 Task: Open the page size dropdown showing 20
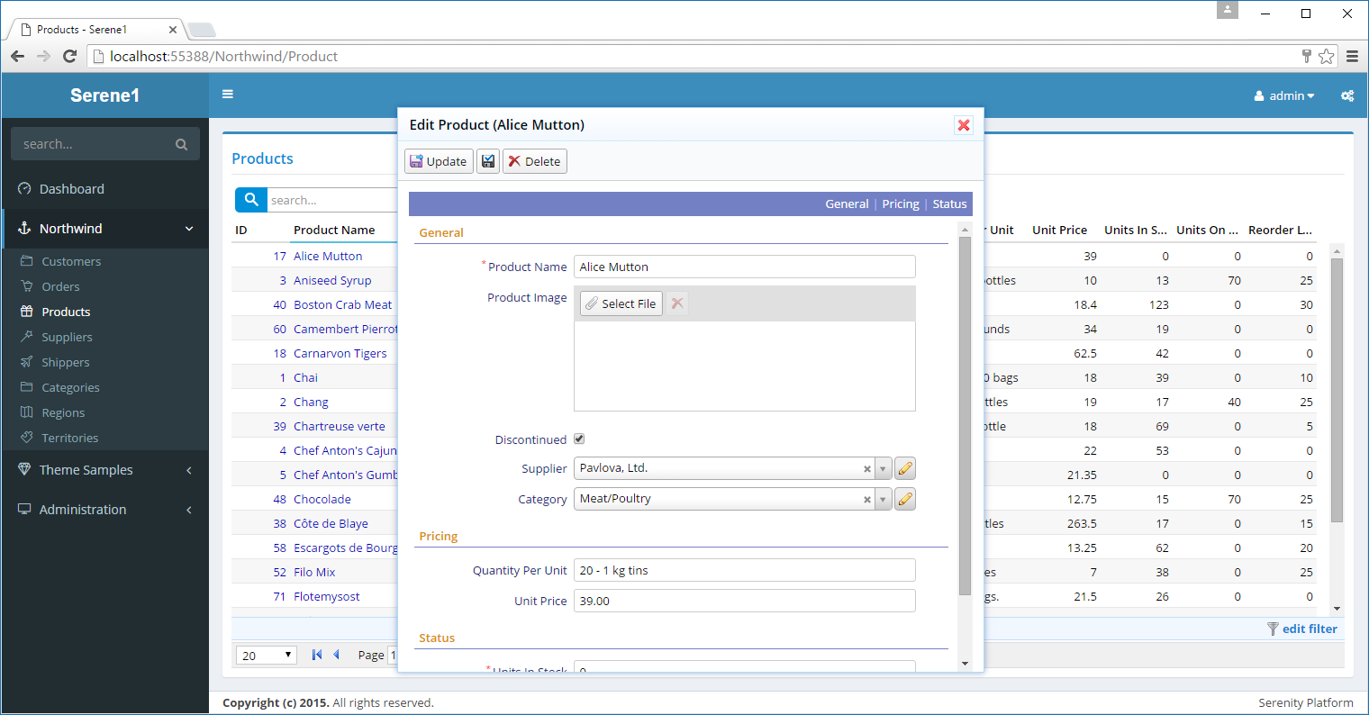[x=266, y=656]
